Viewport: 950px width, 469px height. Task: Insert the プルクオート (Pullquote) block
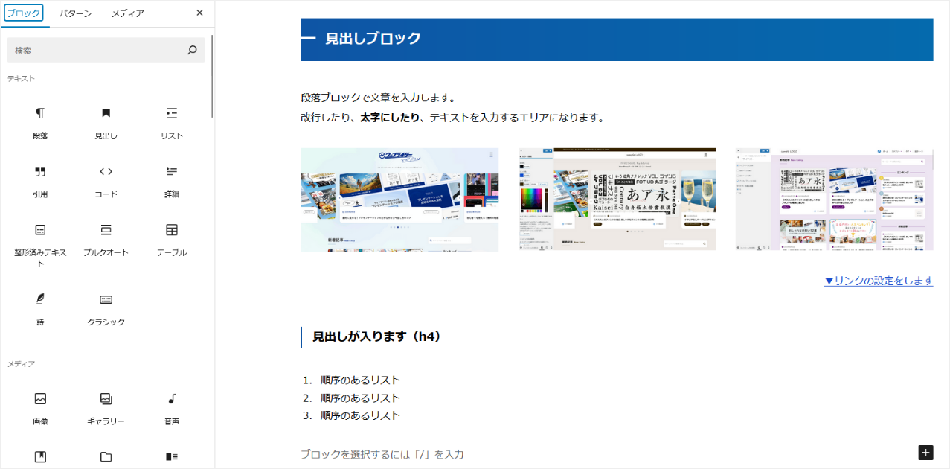(105, 237)
